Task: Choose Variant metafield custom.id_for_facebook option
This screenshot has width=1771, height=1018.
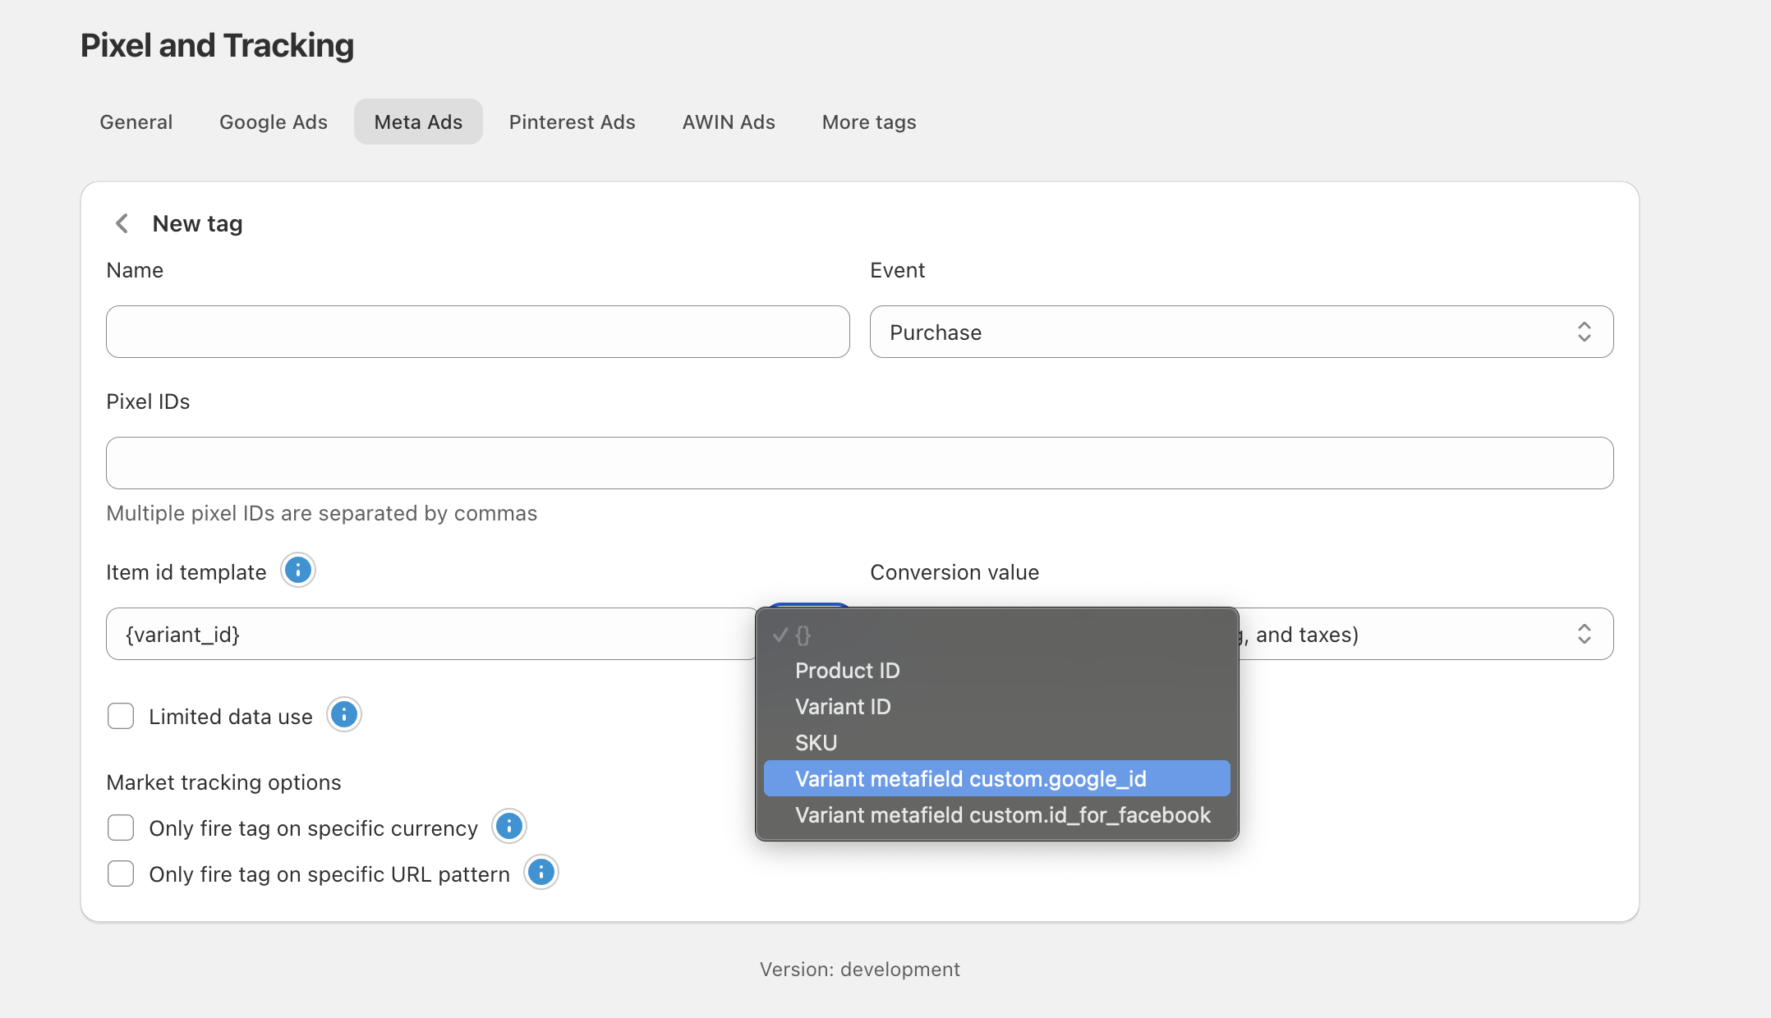Action: click(1002, 814)
